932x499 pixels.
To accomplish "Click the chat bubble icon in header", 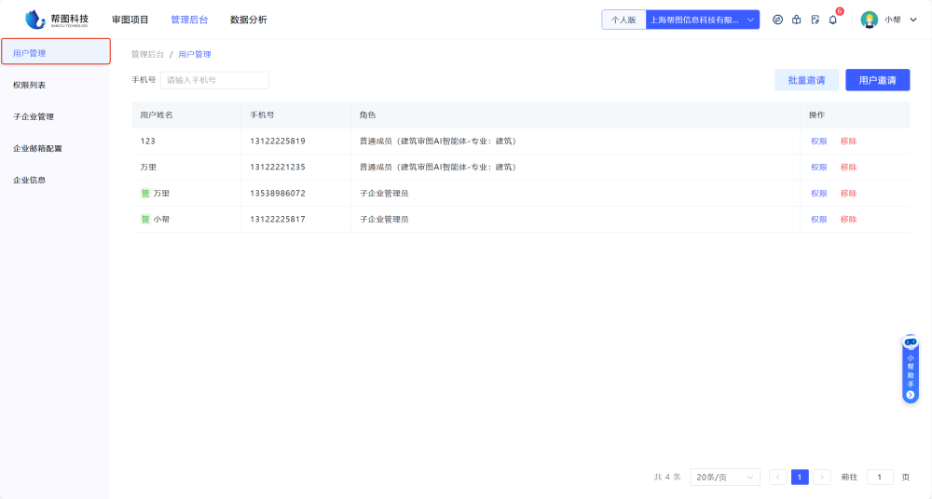I will pyautogui.click(x=778, y=20).
